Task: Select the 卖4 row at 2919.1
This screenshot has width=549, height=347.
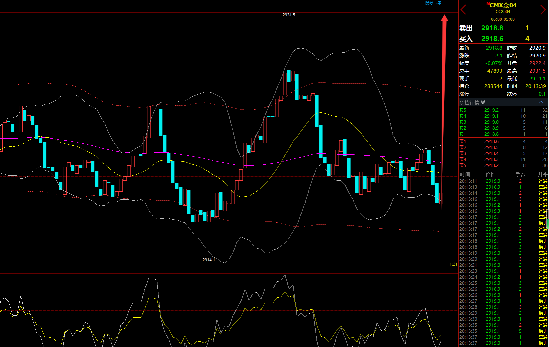Action: [x=503, y=116]
